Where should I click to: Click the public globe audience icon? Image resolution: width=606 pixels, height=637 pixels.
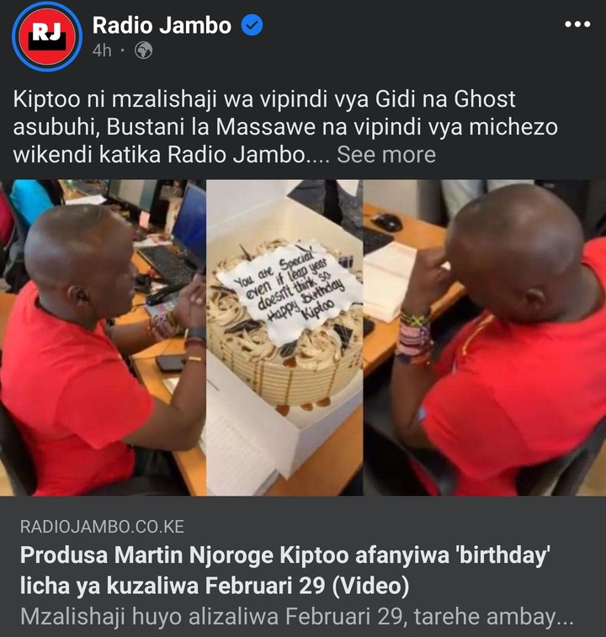[143, 50]
